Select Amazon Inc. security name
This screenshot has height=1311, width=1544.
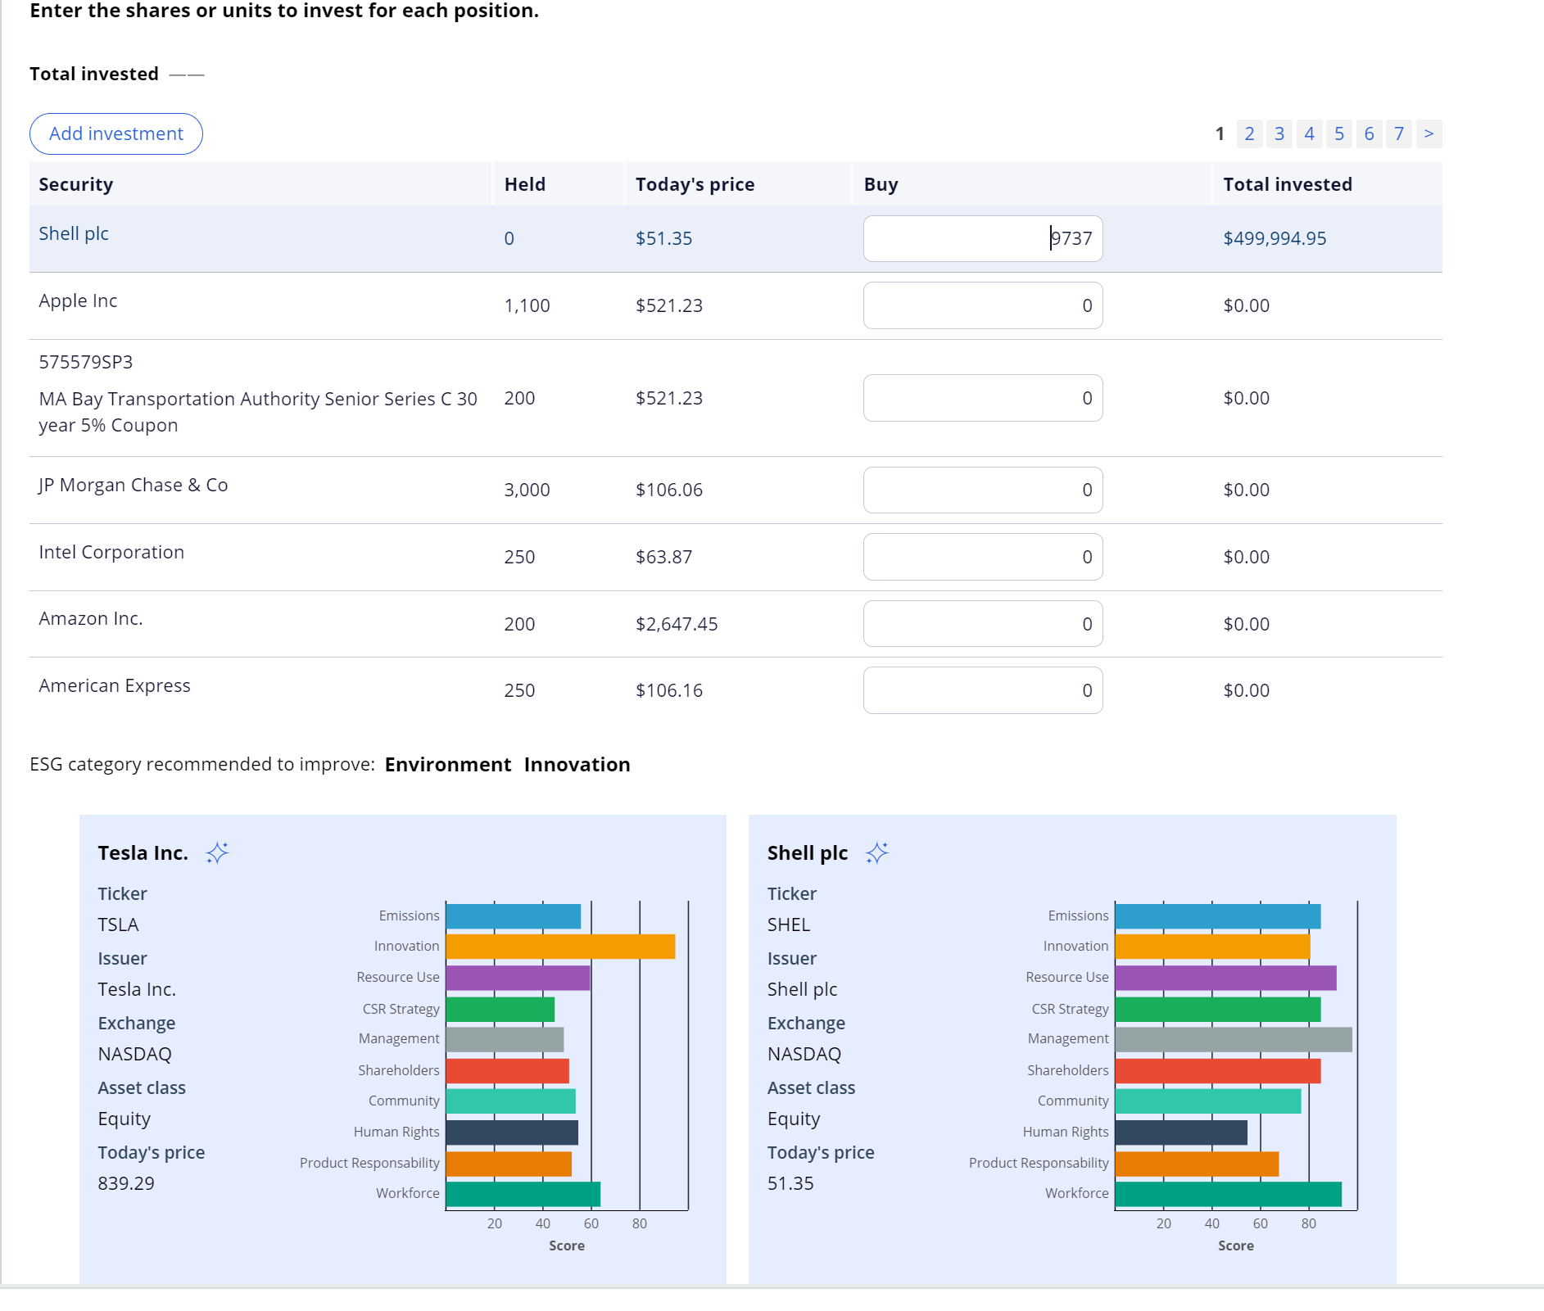coord(90,618)
